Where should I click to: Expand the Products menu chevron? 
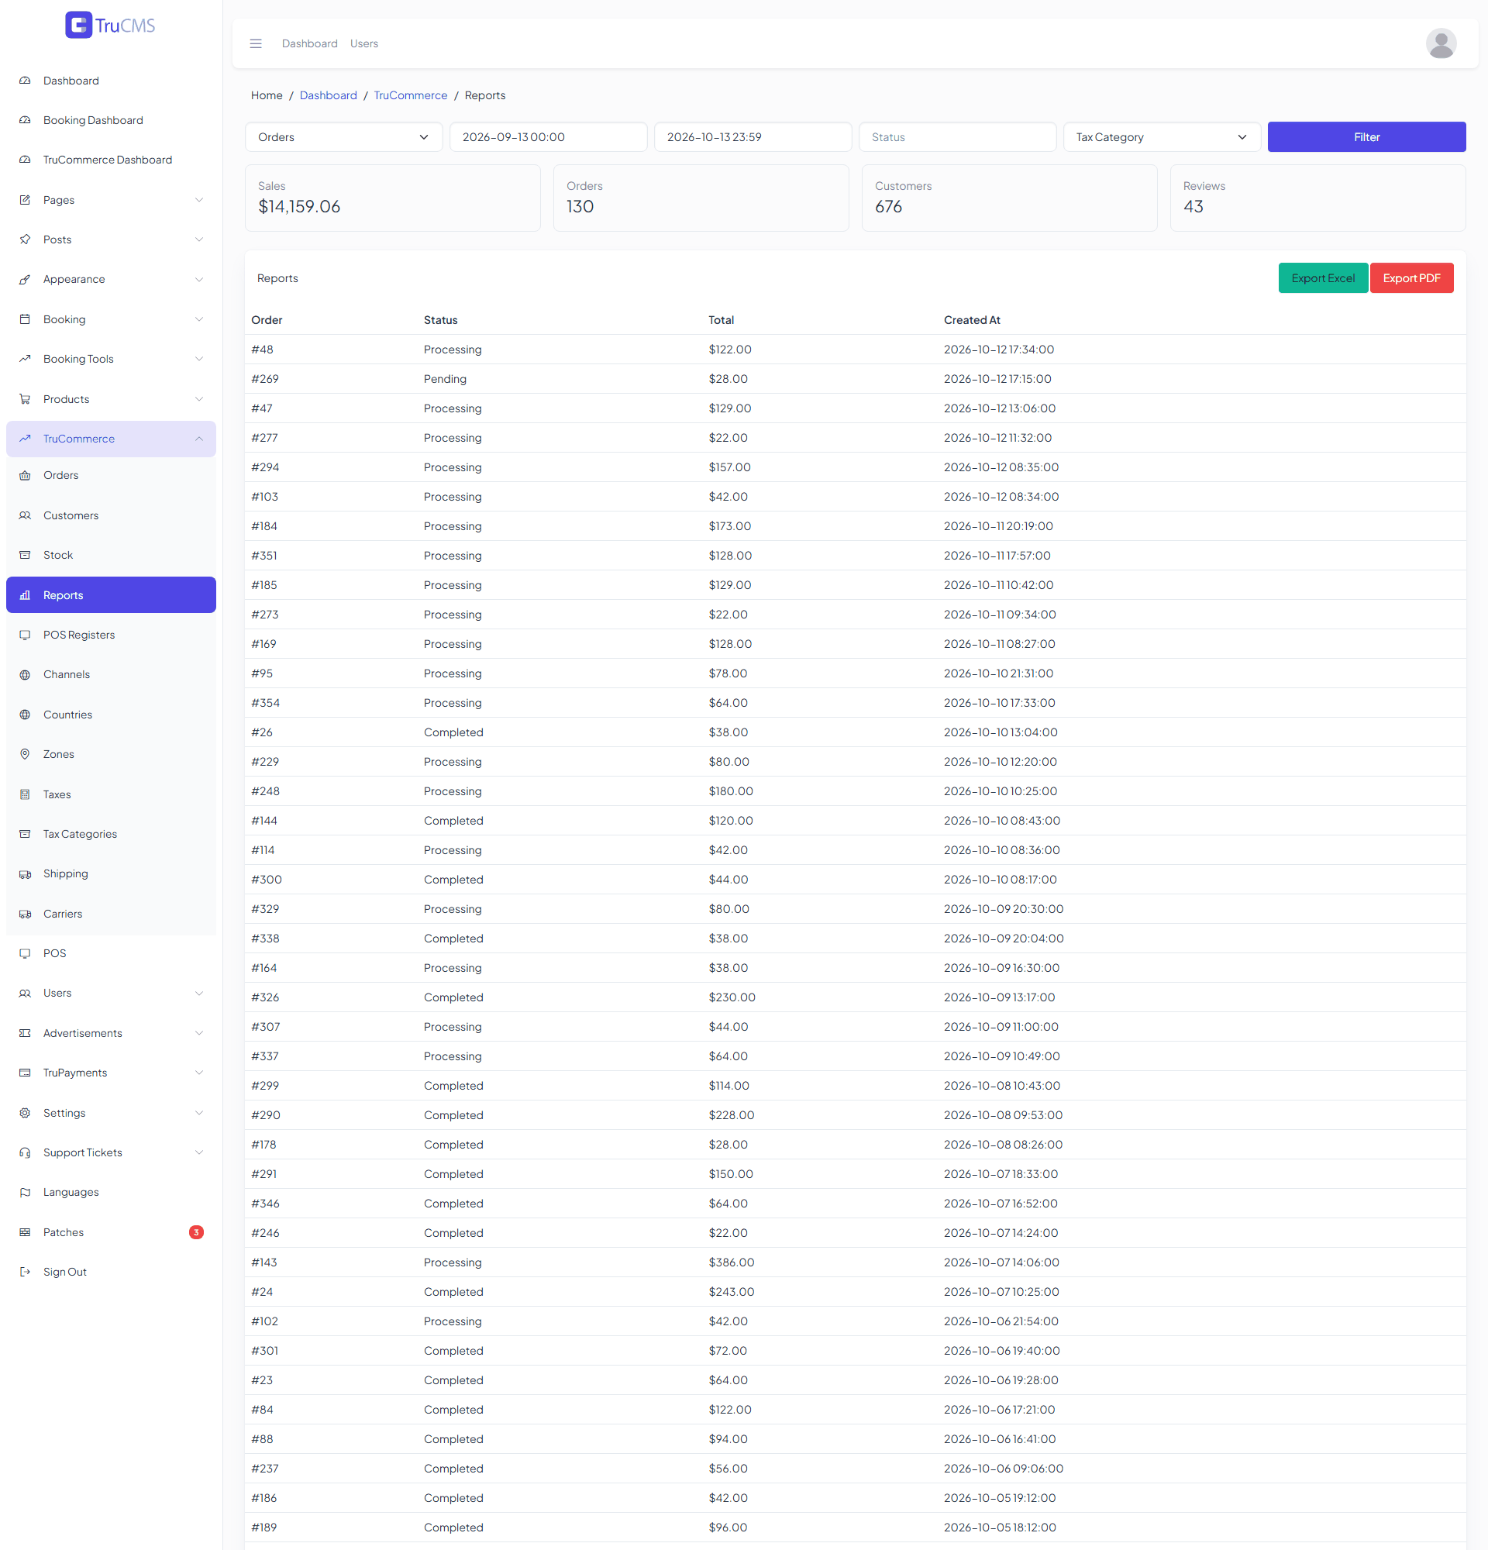click(x=199, y=399)
